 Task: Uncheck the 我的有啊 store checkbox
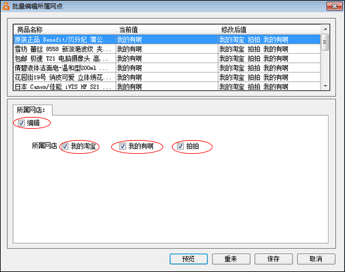(x=122, y=146)
